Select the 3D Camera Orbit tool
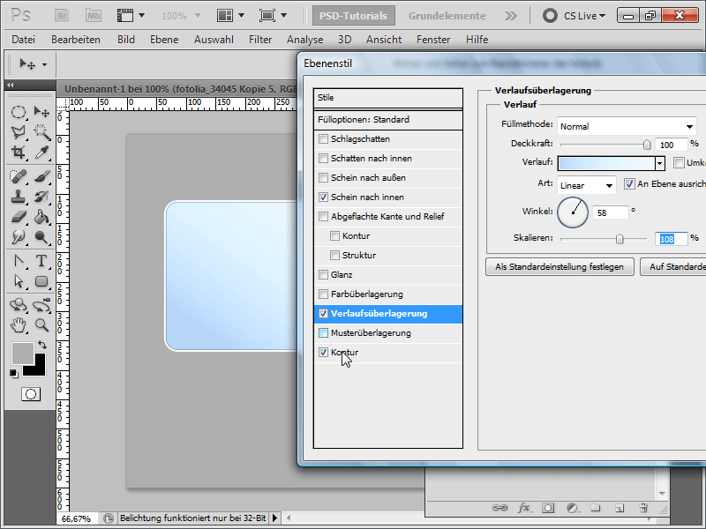706x529 pixels. coord(41,305)
